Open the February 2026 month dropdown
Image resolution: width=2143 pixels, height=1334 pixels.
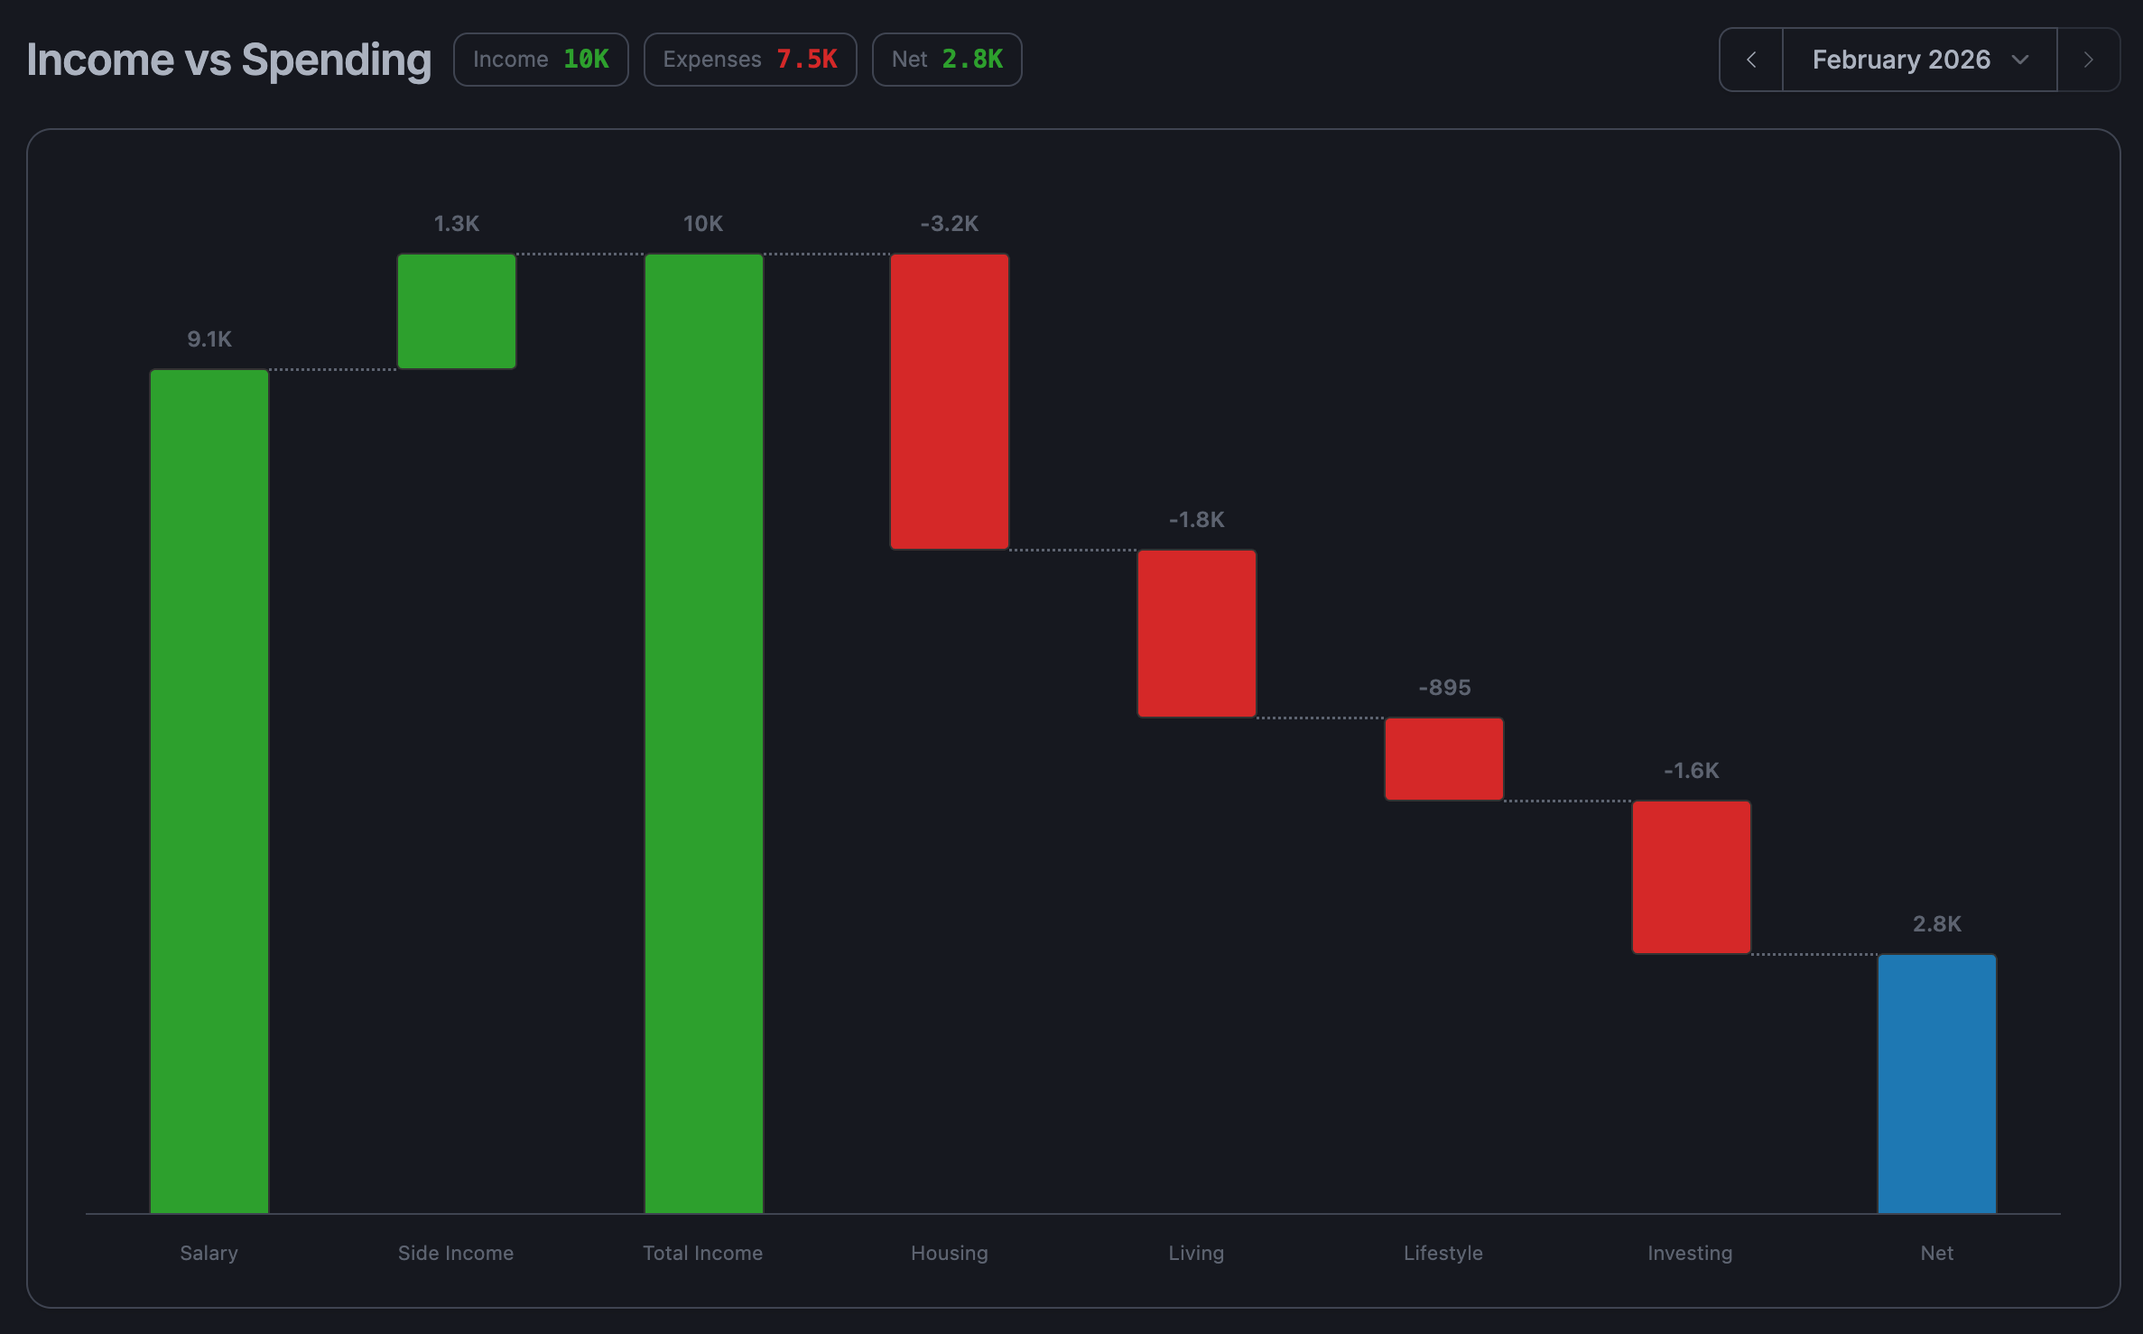1900,60
